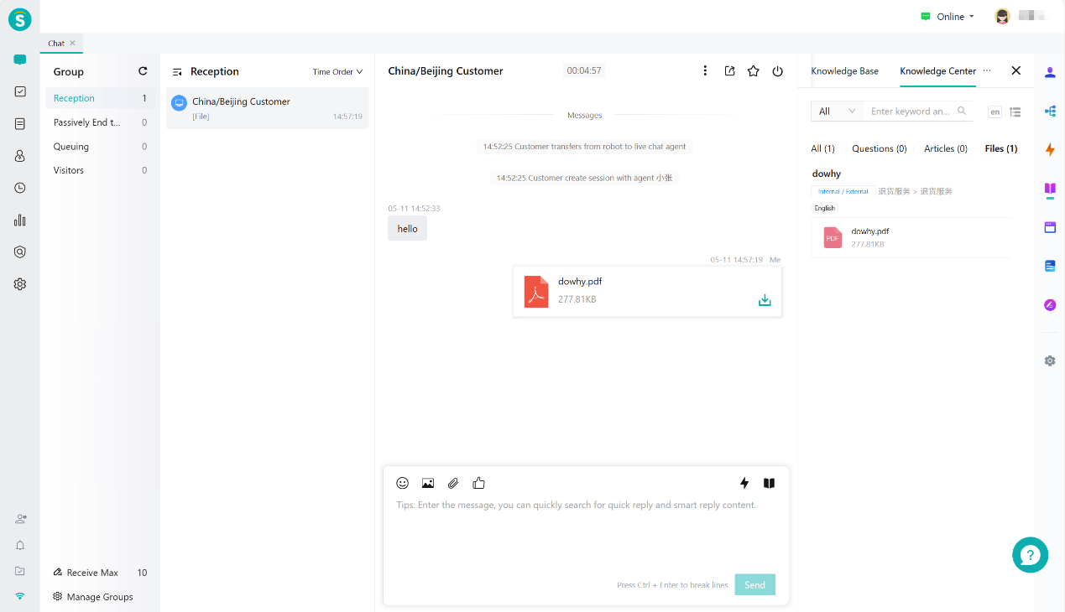
Task: Download the dowhy.pdf file in chat
Action: pos(765,300)
